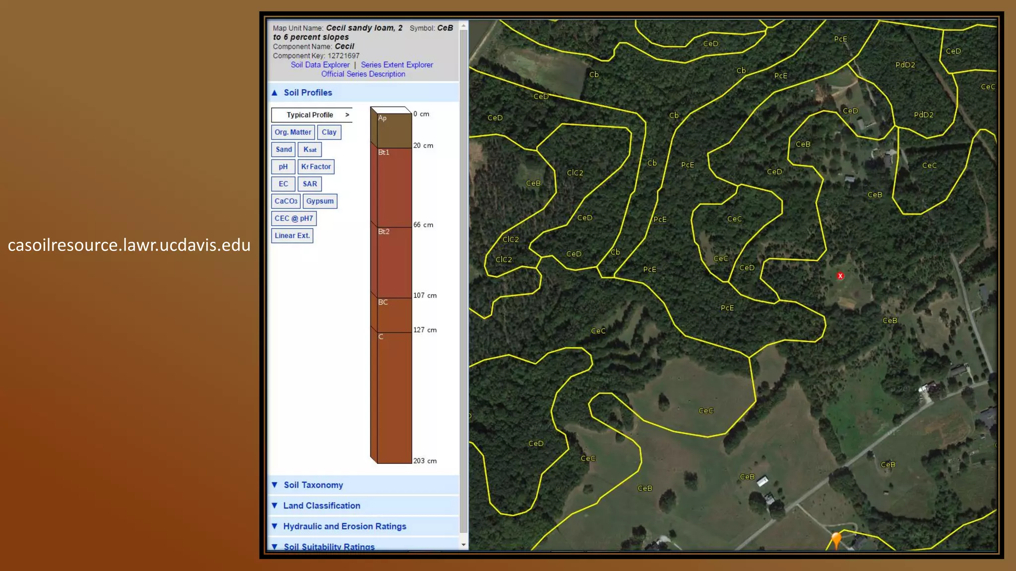This screenshot has height=571, width=1016.
Task: Show the Clay profile
Action: click(x=329, y=132)
